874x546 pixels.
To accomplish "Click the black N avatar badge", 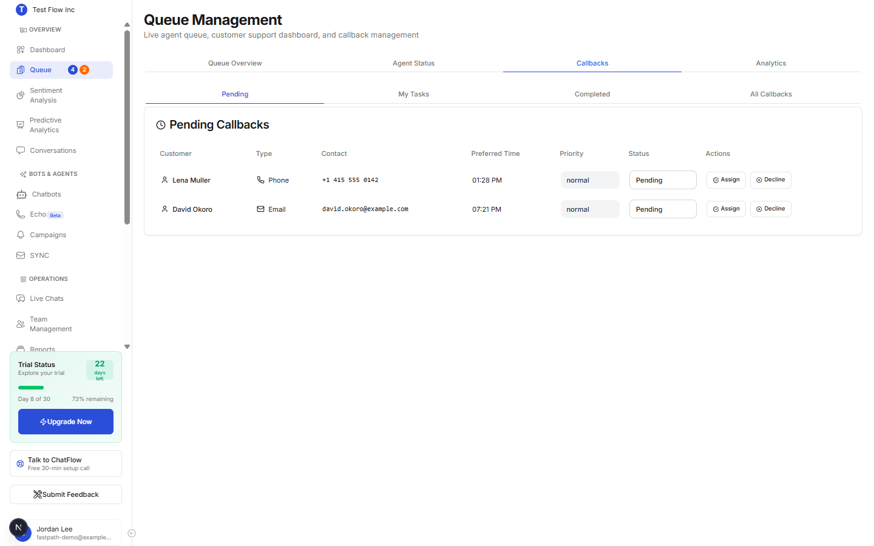I will click(18, 527).
